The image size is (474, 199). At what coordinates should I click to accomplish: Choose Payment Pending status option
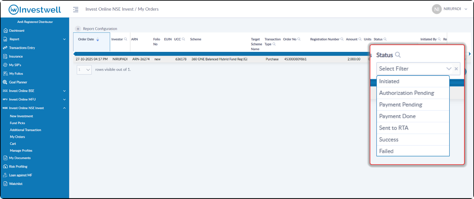(x=413, y=105)
